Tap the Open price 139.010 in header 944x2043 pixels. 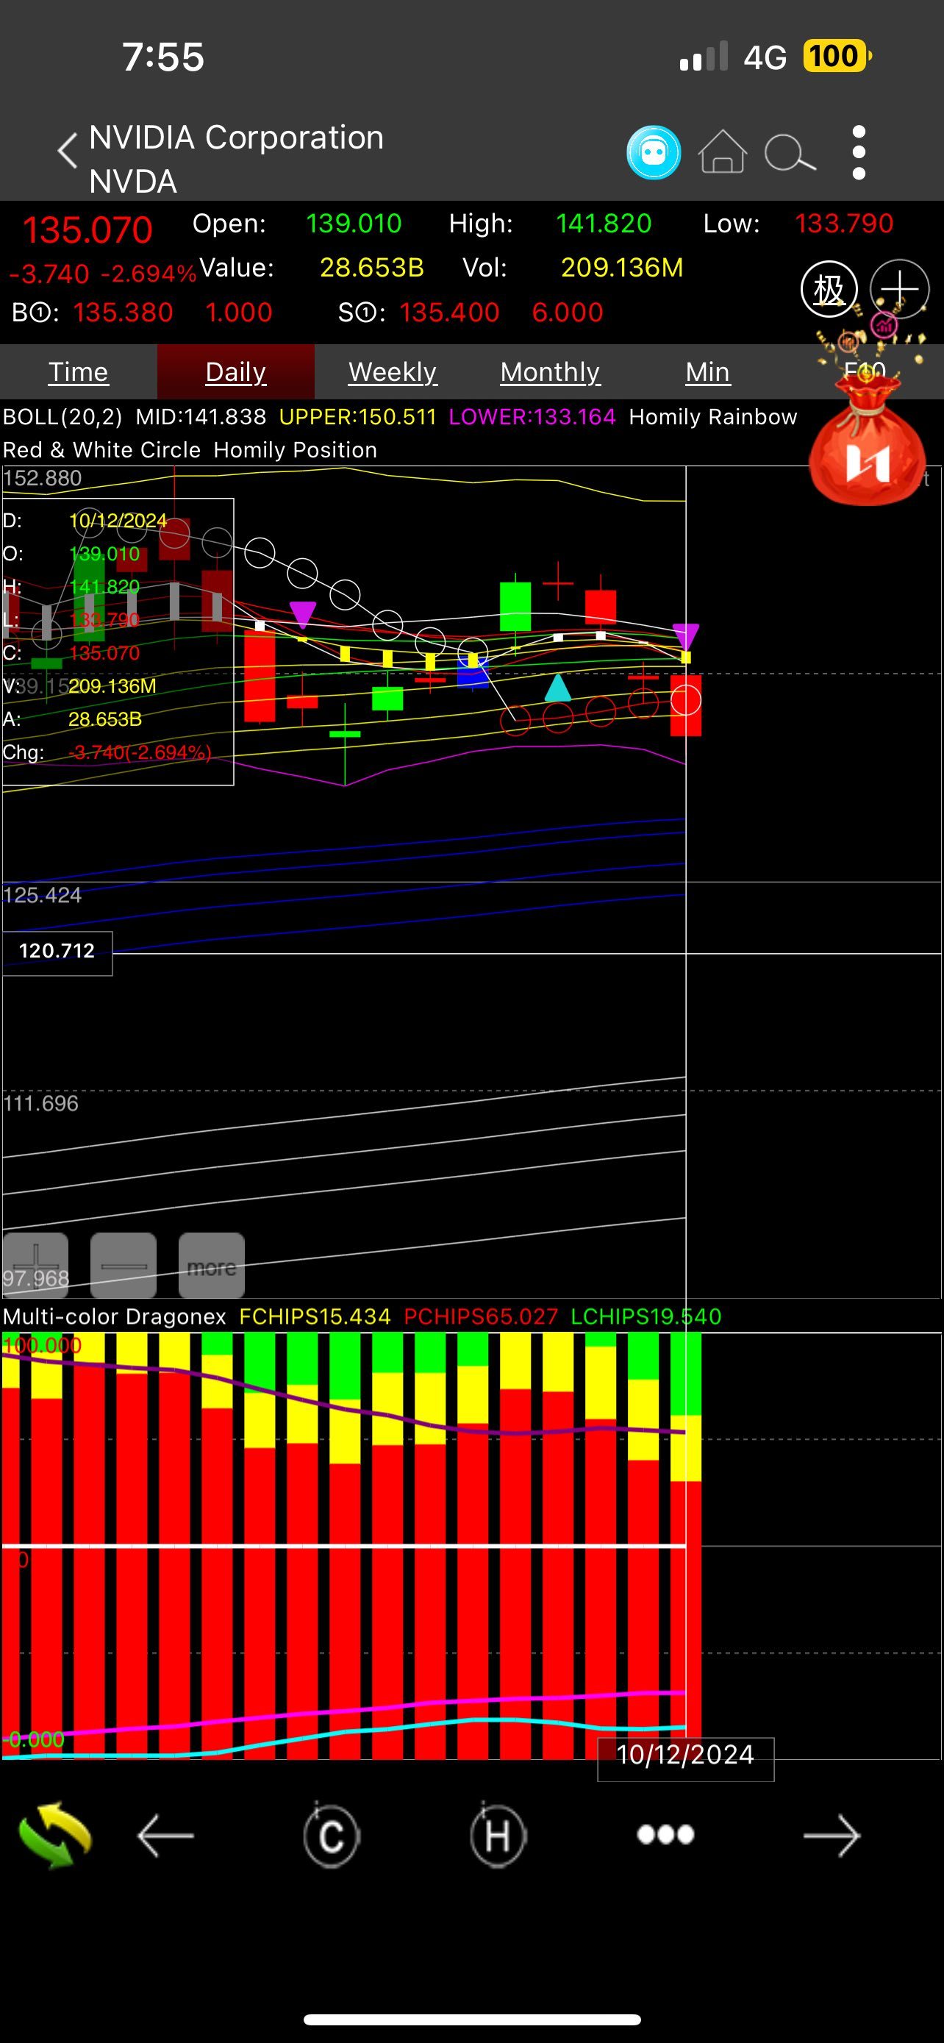tap(354, 224)
